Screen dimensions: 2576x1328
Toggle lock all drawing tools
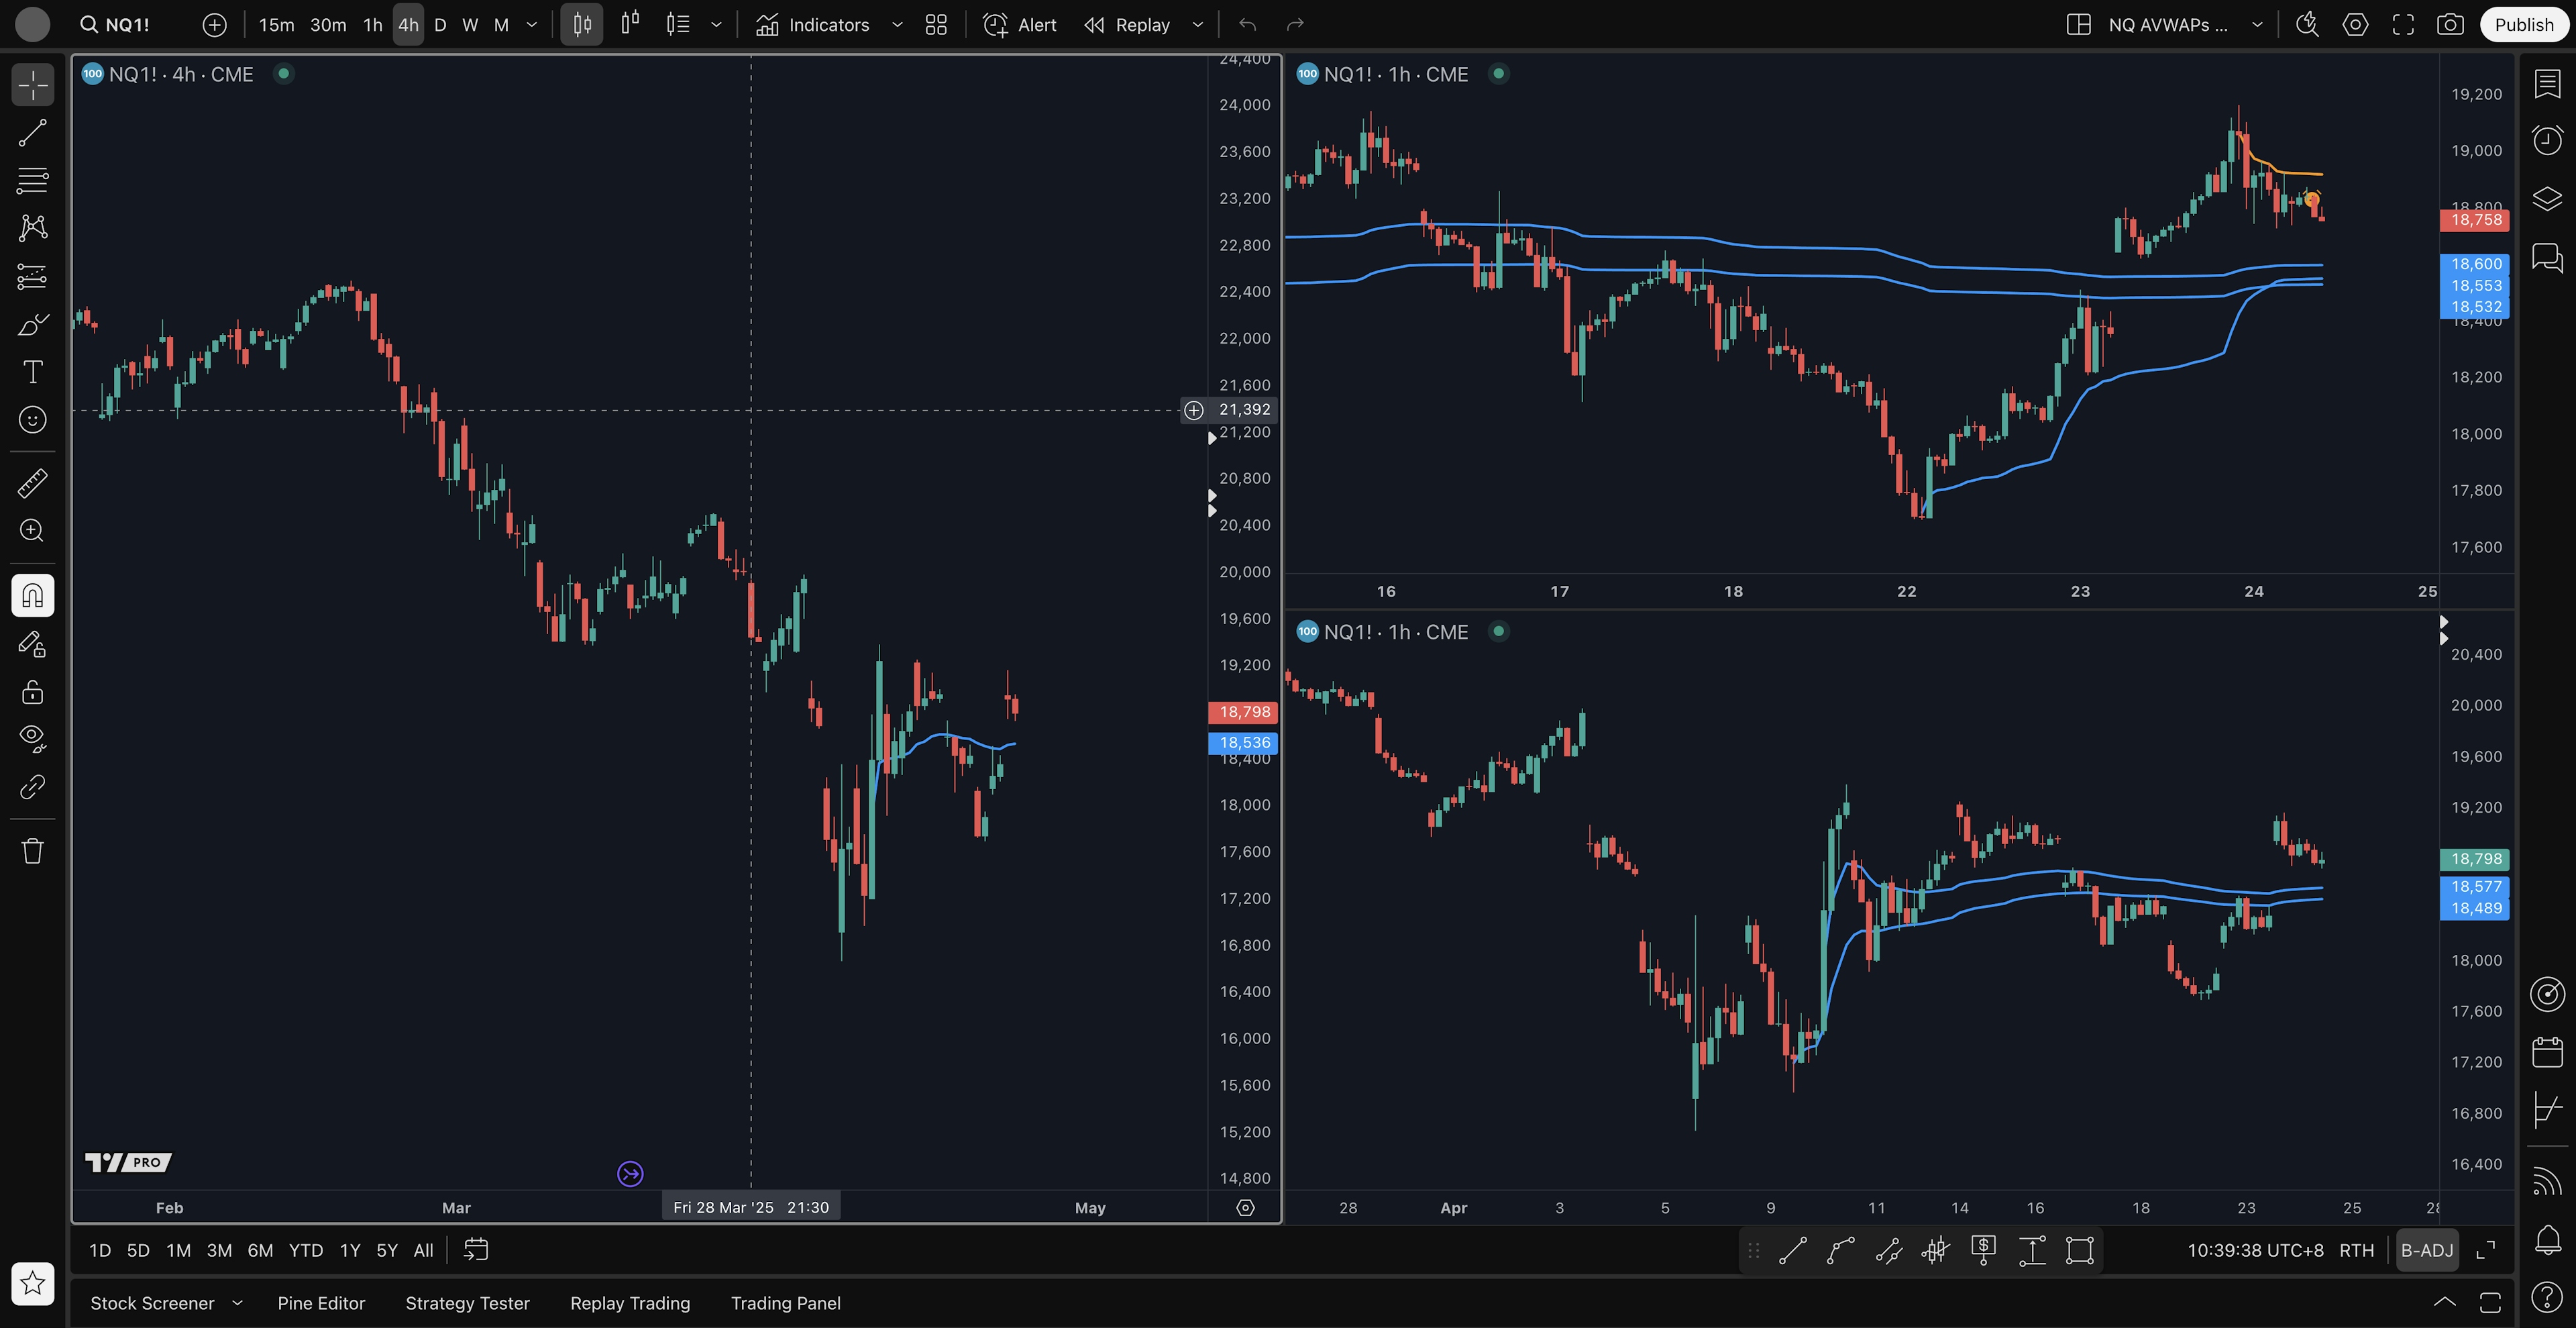(x=32, y=692)
